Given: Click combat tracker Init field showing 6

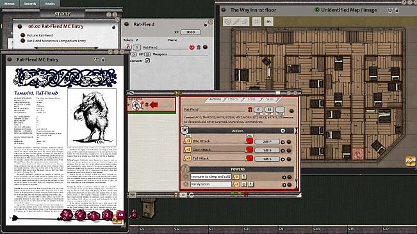Looking at the screenshot, I should point(258,109).
